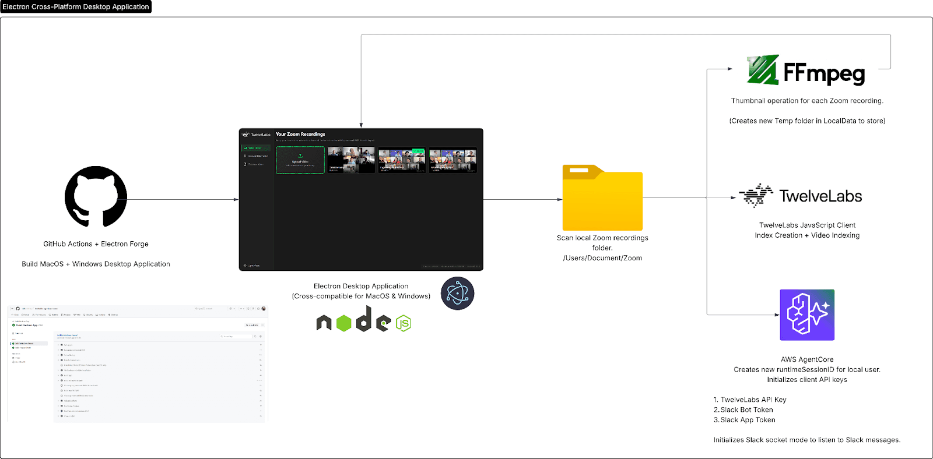
Task: Open the Pull requests tab in the GitHub screenshot
Action: (x=39, y=315)
